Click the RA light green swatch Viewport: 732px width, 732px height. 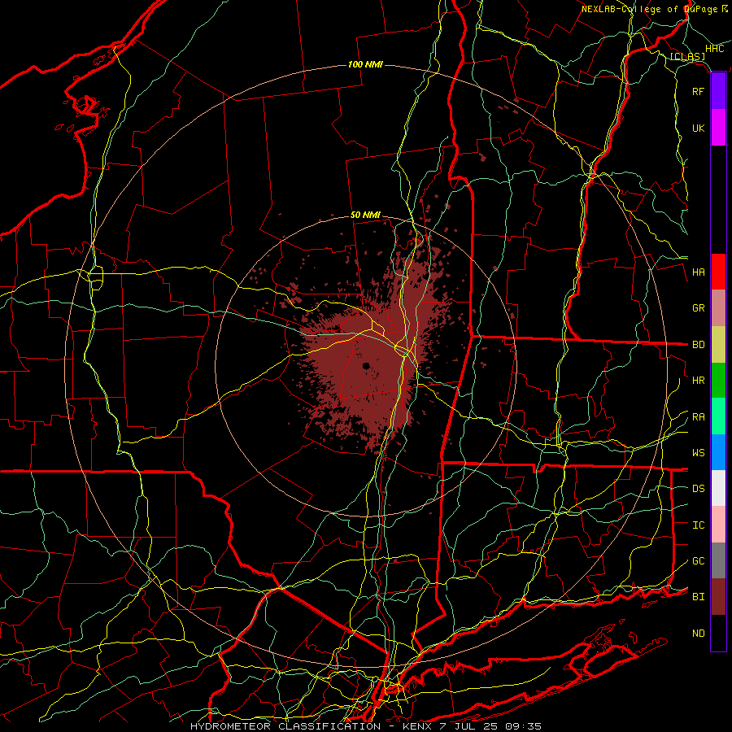tap(718, 416)
